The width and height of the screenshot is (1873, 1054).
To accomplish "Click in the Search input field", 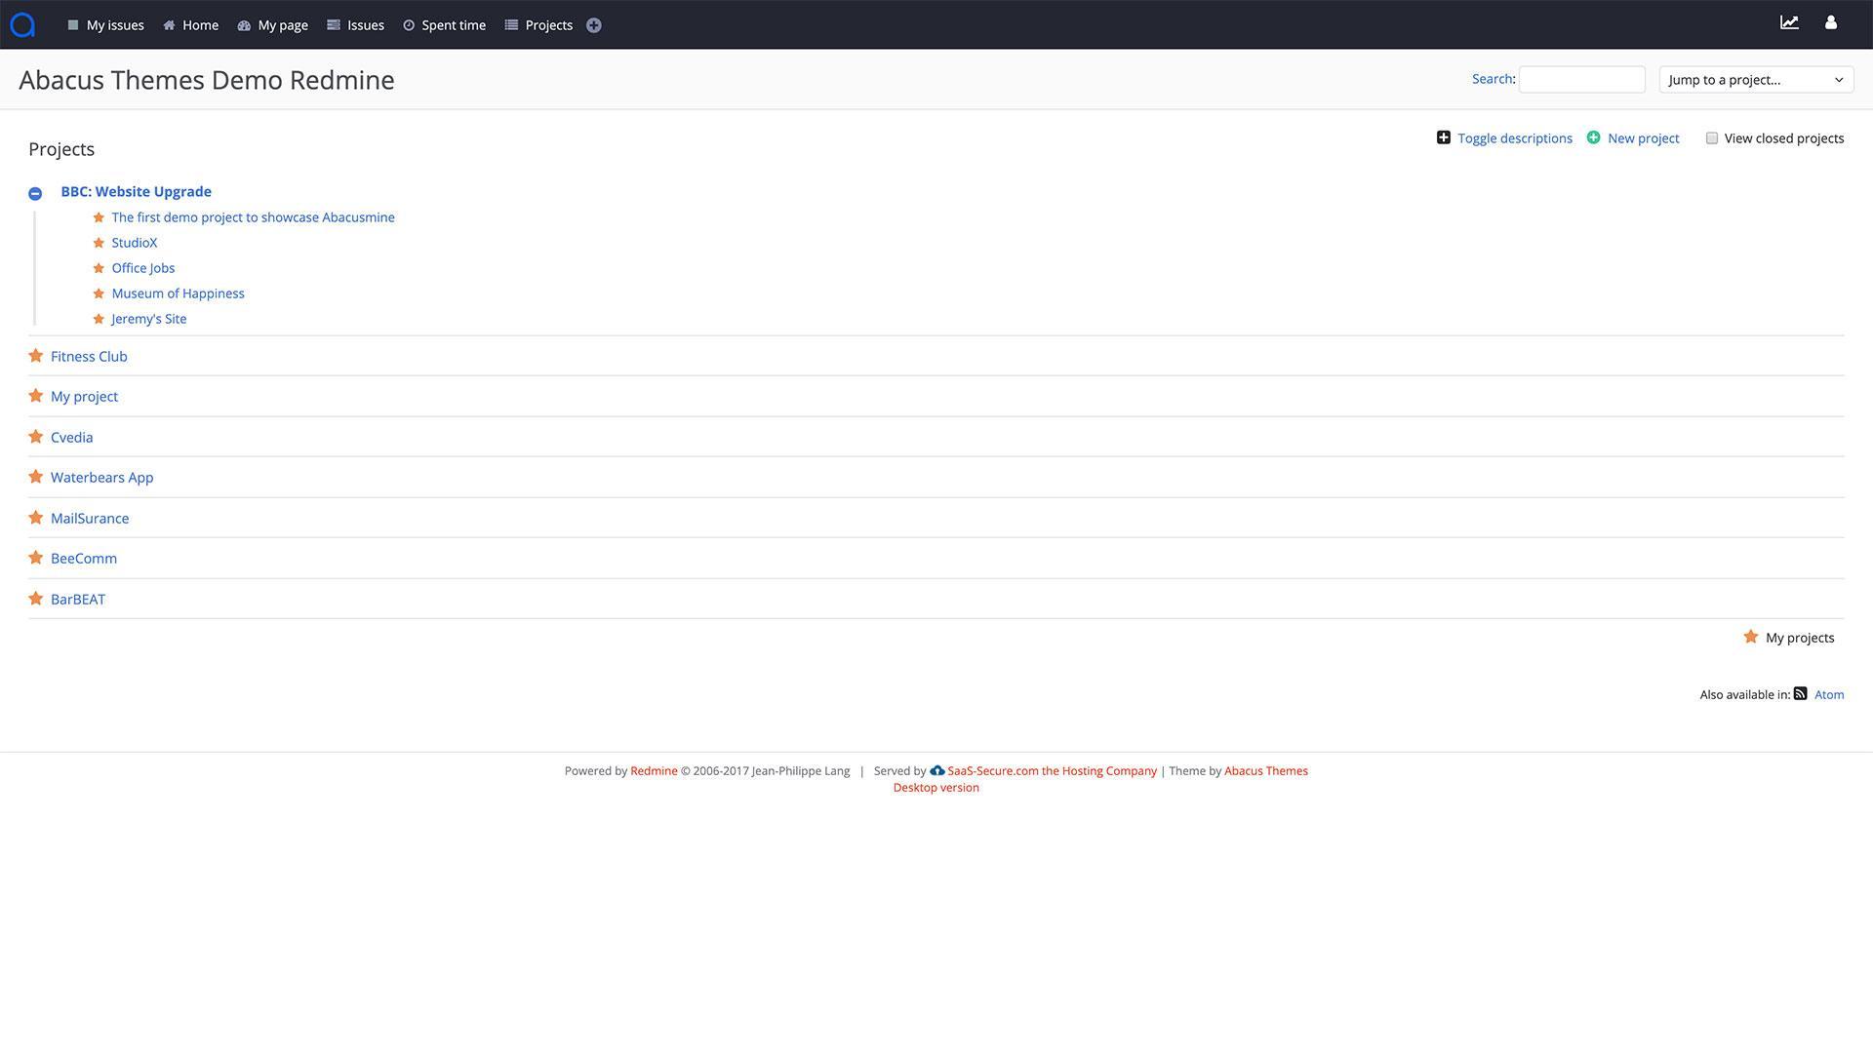I will coord(1581,80).
